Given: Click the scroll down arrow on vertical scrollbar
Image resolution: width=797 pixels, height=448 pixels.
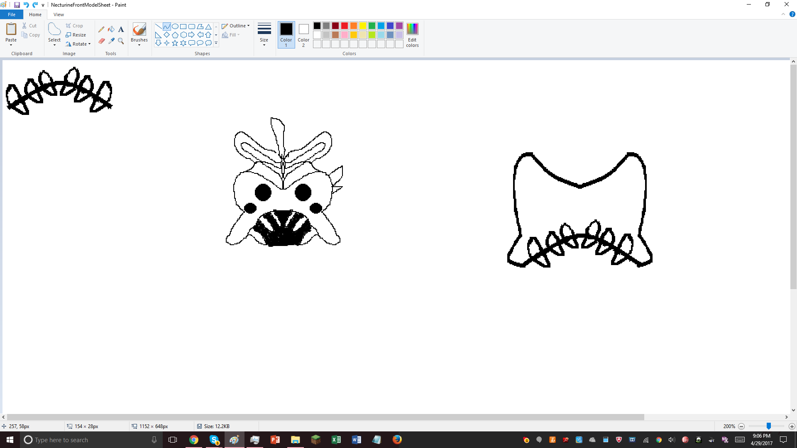Looking at the screenshot, I should coord(793,410).
